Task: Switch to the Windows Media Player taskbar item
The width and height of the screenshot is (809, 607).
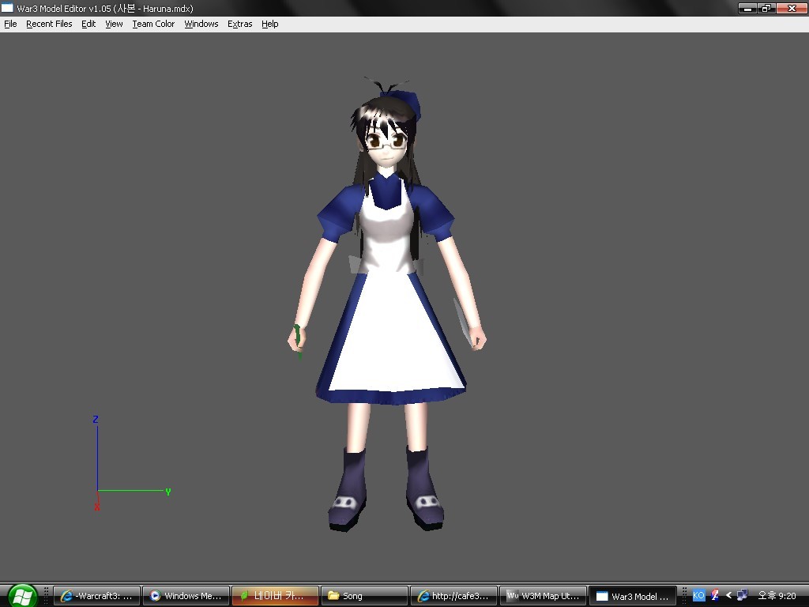Action: tap(186, 596)
